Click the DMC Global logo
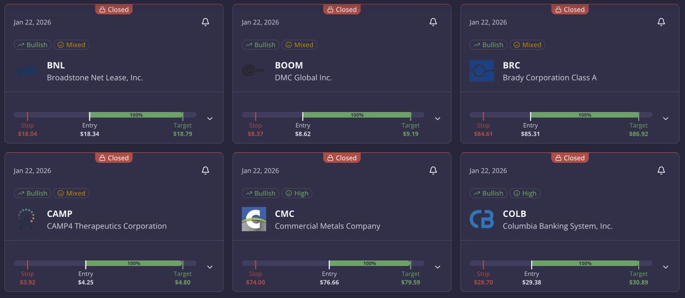The width and height of the screenshot is (685, 298). (253, 71)
